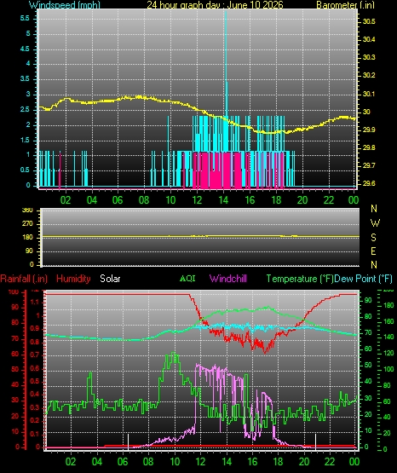This screenshot has width=397, height=473.
Task: Select the "Dew Point (°F)" legend label
Action: click(363, 279)
